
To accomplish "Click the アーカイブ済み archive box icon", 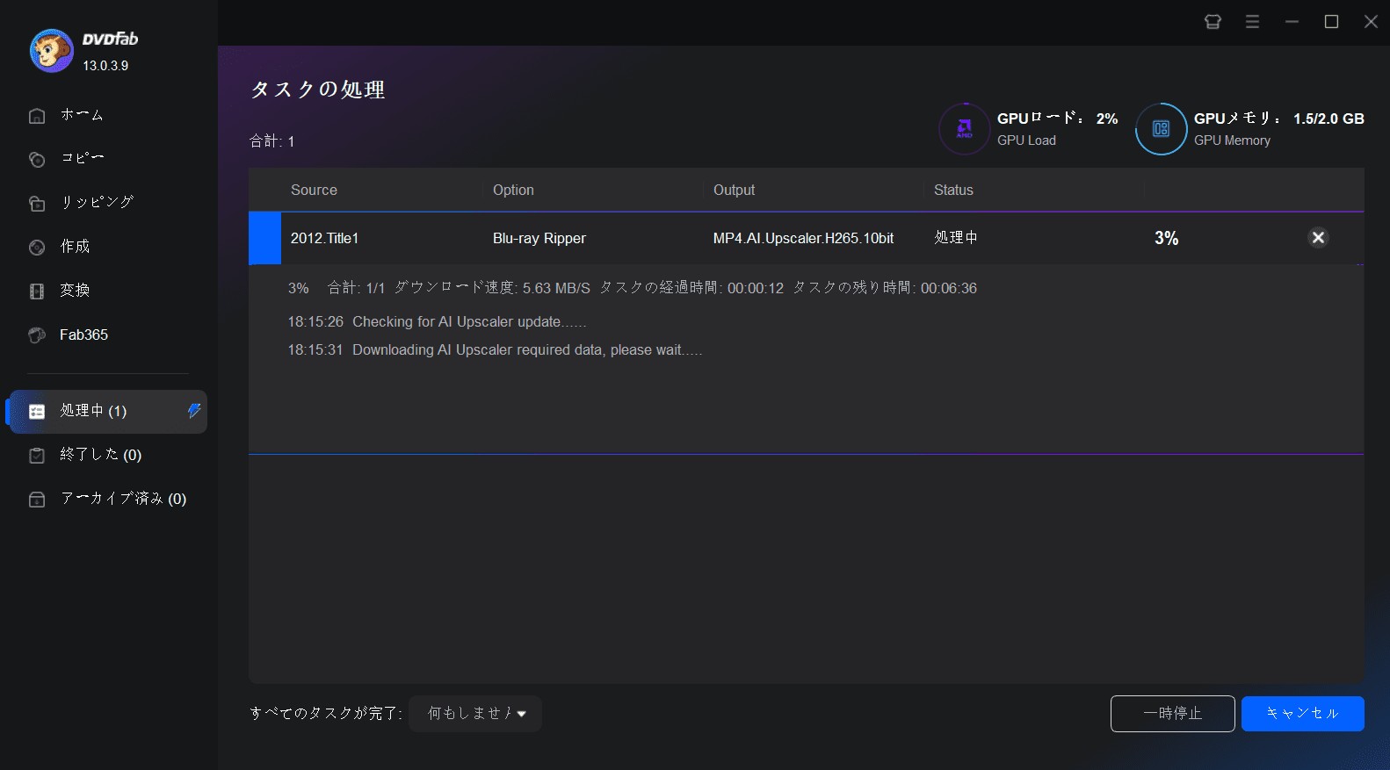I will tap(37, 499).
